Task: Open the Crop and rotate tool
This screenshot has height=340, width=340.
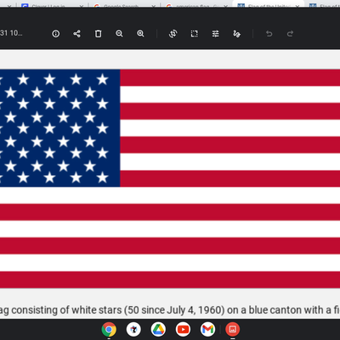Action: tap(173, 34)
